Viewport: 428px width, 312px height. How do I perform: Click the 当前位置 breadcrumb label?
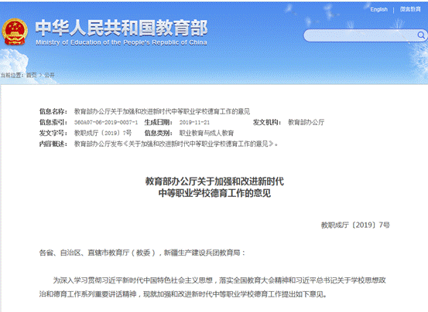pos(12,75)
